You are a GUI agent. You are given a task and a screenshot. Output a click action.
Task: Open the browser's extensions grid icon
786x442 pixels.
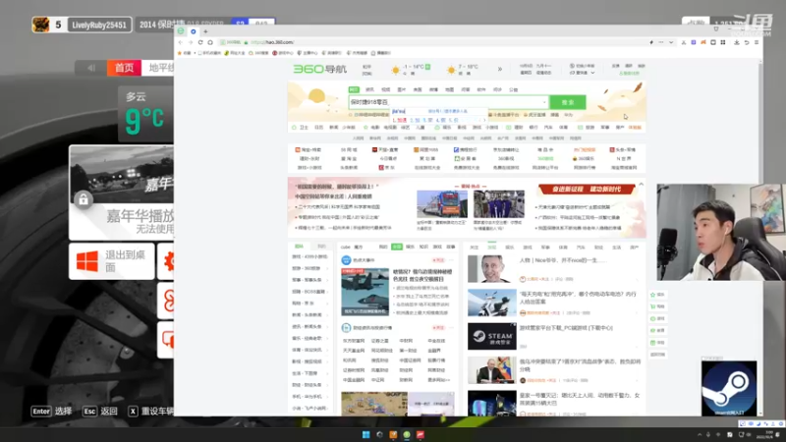(x=723, y=42)
